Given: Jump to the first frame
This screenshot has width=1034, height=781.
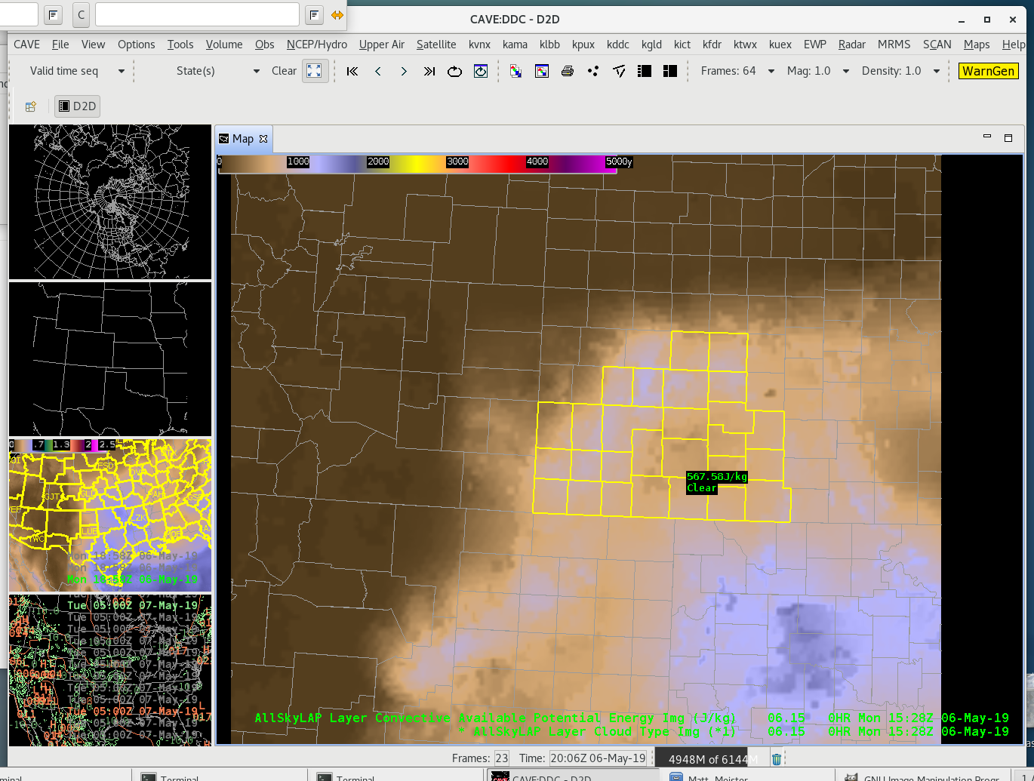Looking at the screenshot, I should tap(352, 71).
